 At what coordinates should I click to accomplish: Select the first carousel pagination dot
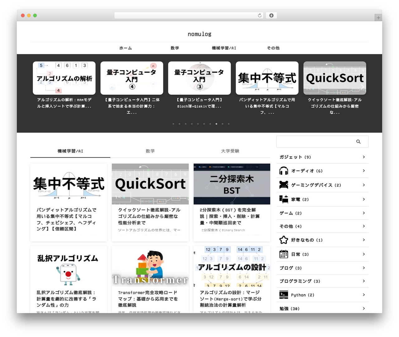(x=173, y=124)
